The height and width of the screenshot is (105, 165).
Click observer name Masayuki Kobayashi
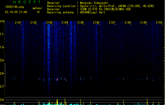[94, 3]
